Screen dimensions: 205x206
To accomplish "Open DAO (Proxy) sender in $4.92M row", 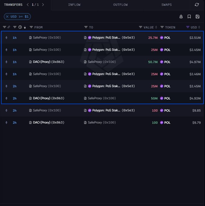I will (x=49, y=98).
